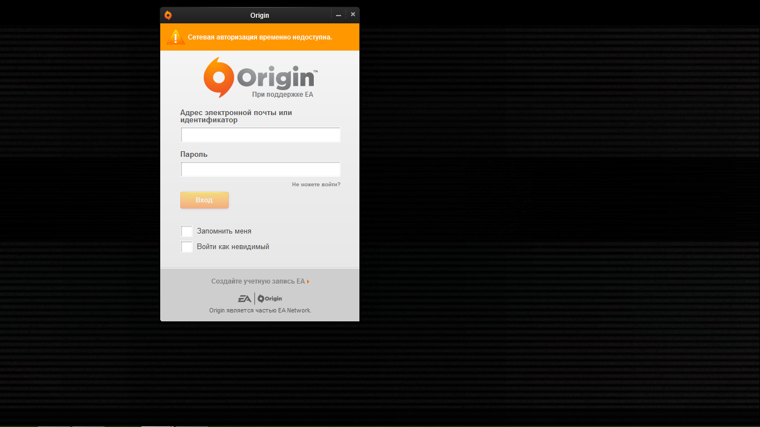The height and width of the screenshot is (427, 760).
Task: Open 'Создайте учетную запись EA' link
Action: click(x=260, y=281)
